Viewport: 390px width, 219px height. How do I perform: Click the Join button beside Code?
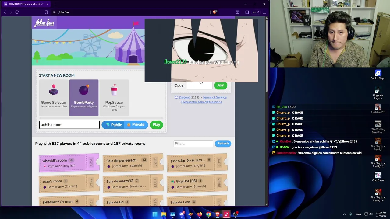[221, 85]
